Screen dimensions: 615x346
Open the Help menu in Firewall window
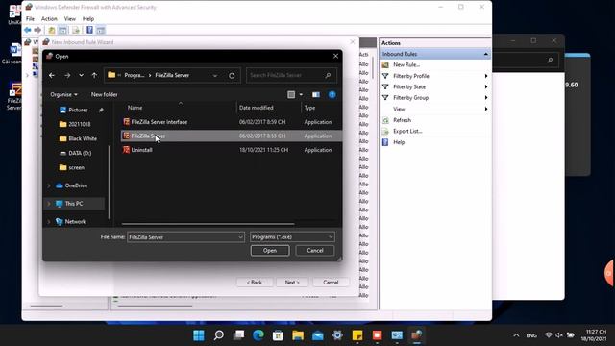[x=88, y=19]
